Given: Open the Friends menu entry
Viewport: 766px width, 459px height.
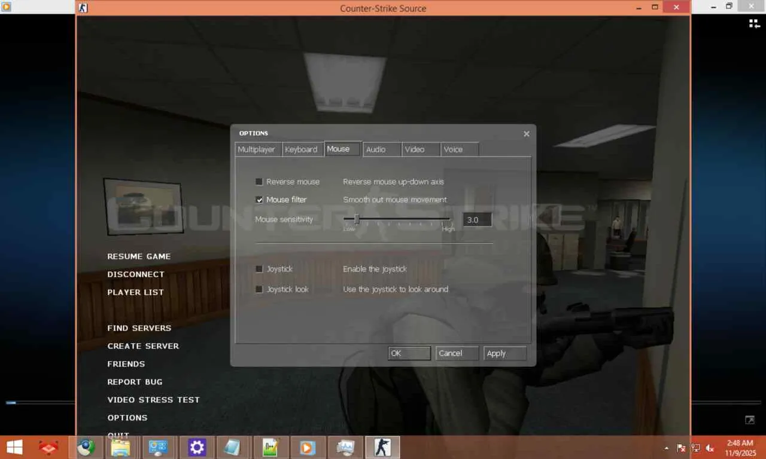Looking at the screenshot, I should (126, 364).
